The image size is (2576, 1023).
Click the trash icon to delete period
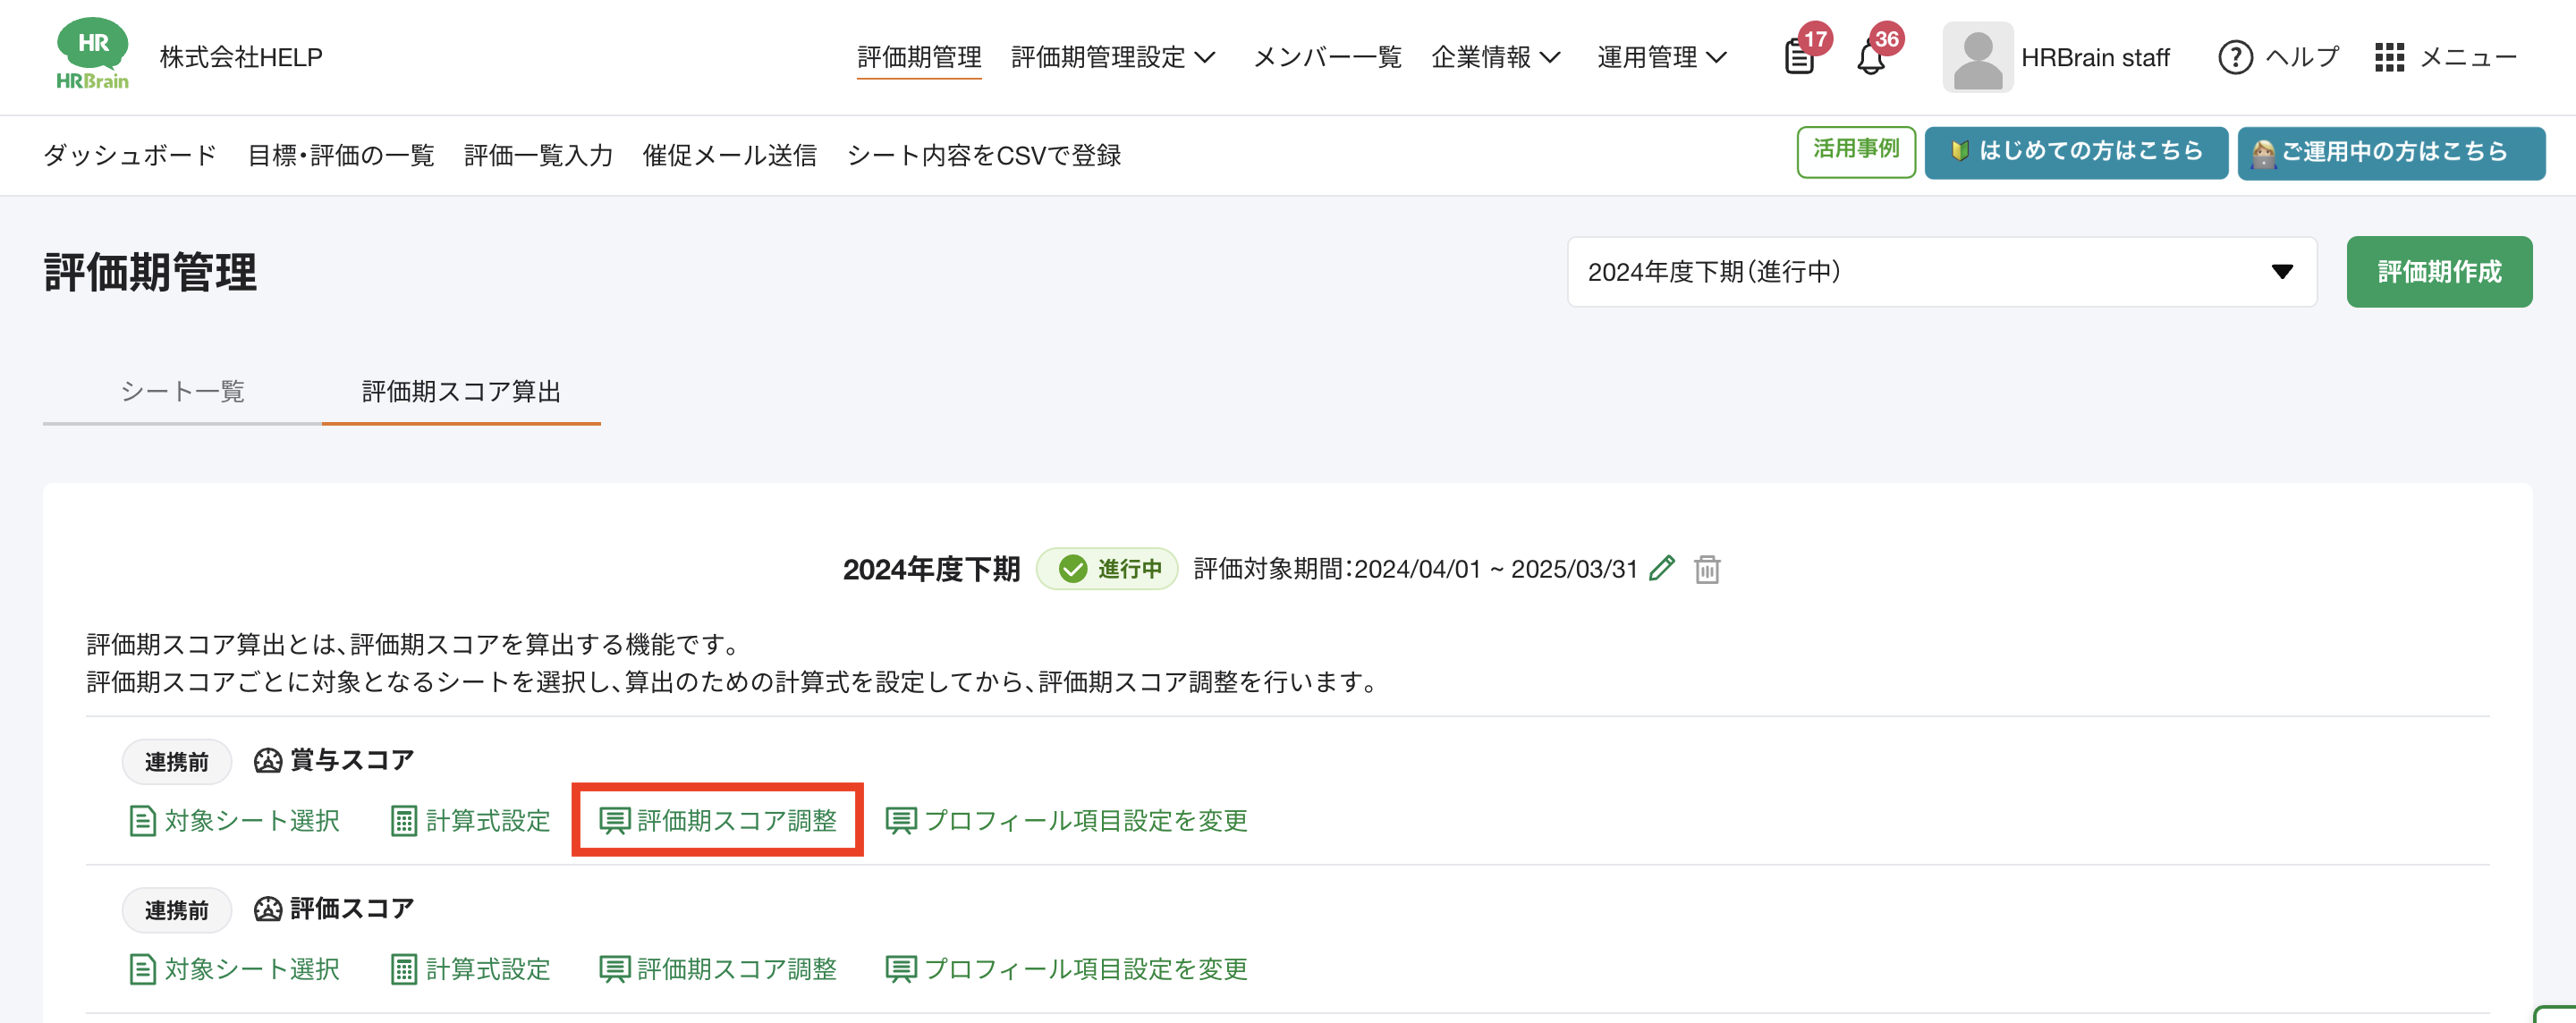(1707, 569)
